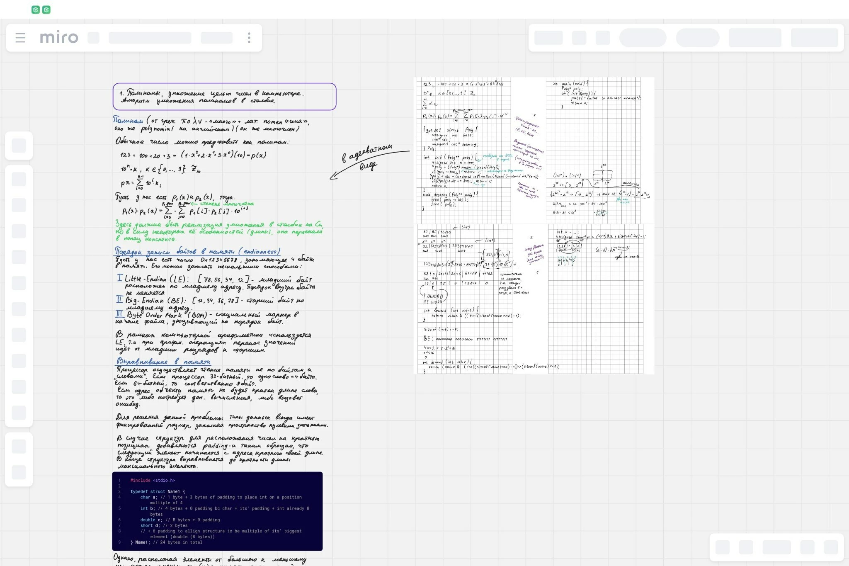Click the wide board title placeholder in header

150,38
